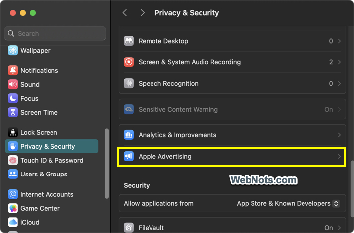This screenshot has width=354, height=233.
Task: Click the Security section heading
Action: click(137, 185)
